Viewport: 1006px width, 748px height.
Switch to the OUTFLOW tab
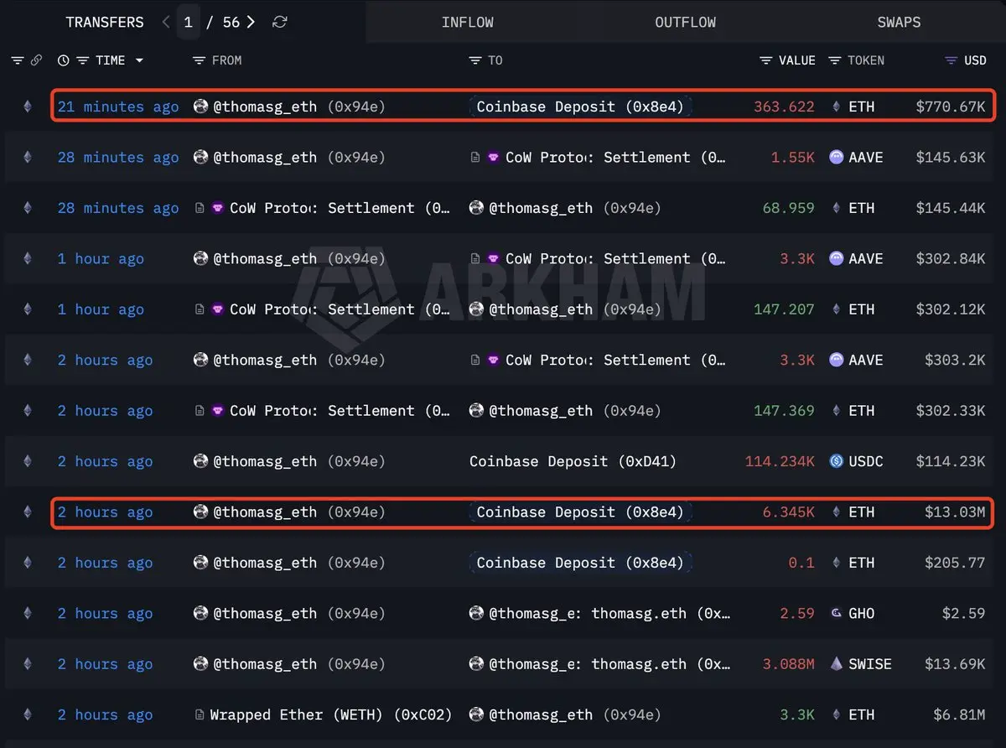click(685, 23)
